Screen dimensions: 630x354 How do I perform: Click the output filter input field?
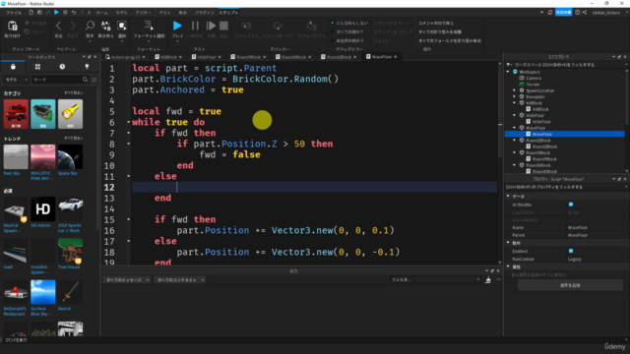[435, 279]
